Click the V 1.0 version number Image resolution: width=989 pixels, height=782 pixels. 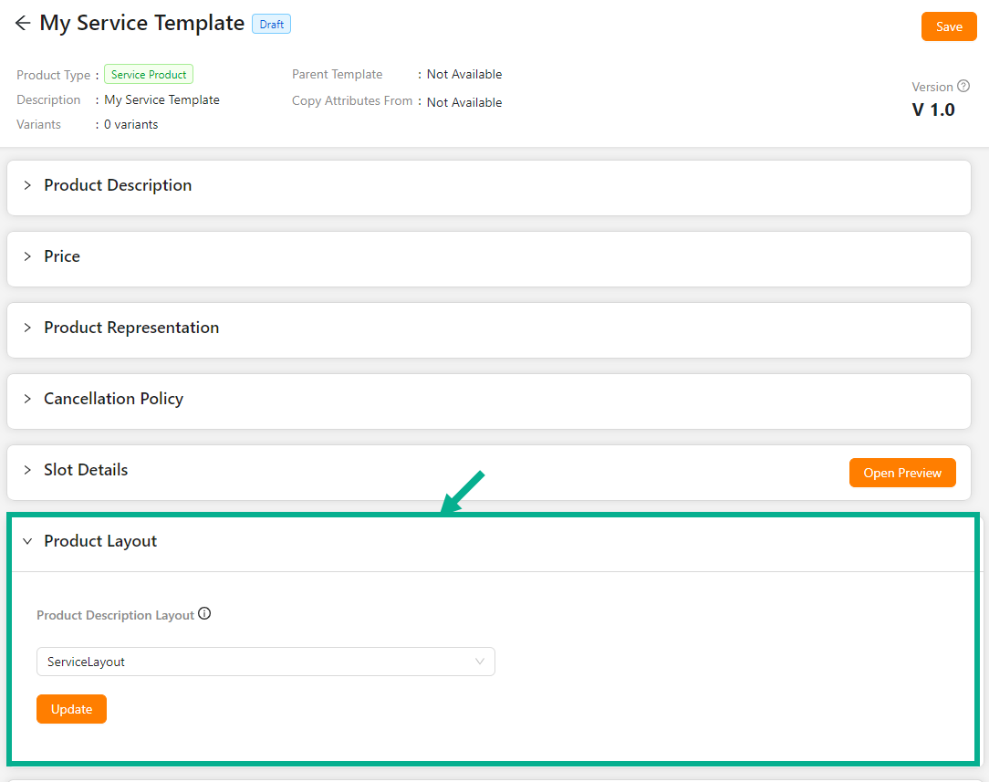tap(933, 109)
